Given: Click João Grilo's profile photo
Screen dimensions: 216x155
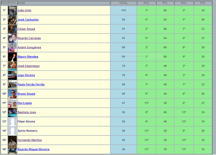Looking at the screenshot, I should point(12,11).
